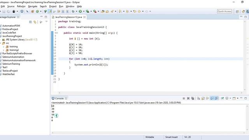Click the Open Task icon
249x140 pixels.
click(x=107, y=11)
